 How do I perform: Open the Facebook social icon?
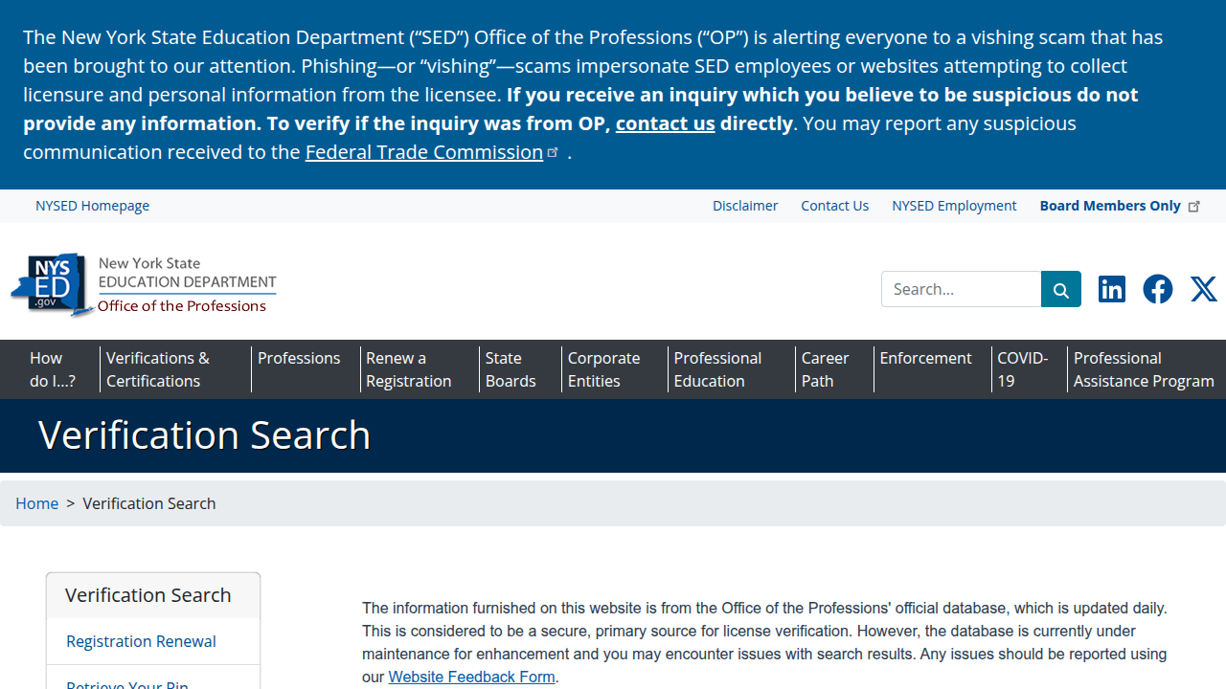pos(1158,289)
